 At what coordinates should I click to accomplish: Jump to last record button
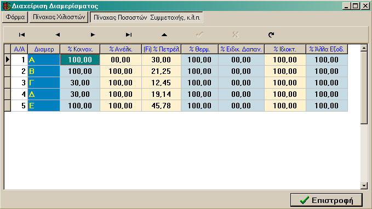129,35
